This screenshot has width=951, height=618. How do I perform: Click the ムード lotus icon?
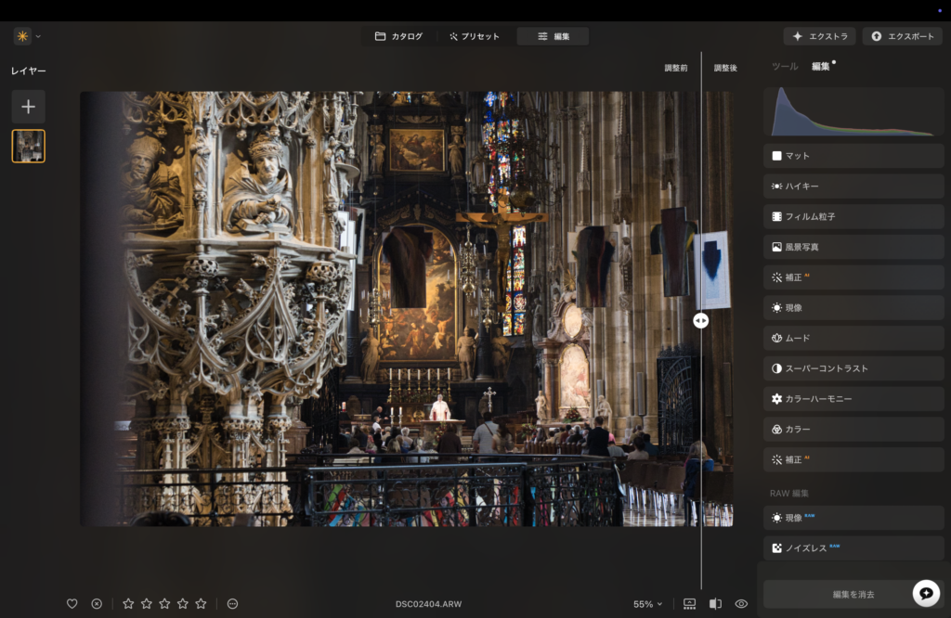776,338
